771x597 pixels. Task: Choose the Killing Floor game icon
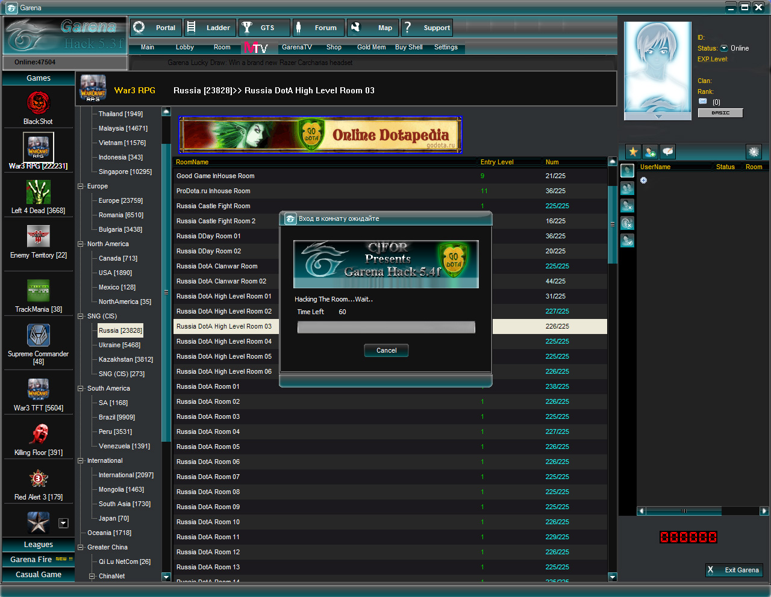coord(38,434)
